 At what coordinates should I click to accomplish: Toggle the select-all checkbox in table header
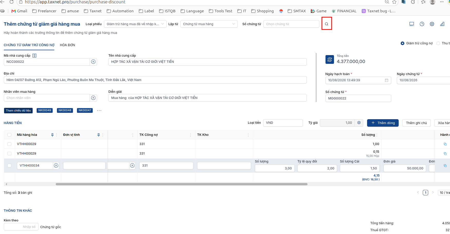click(x=9, y=135)
